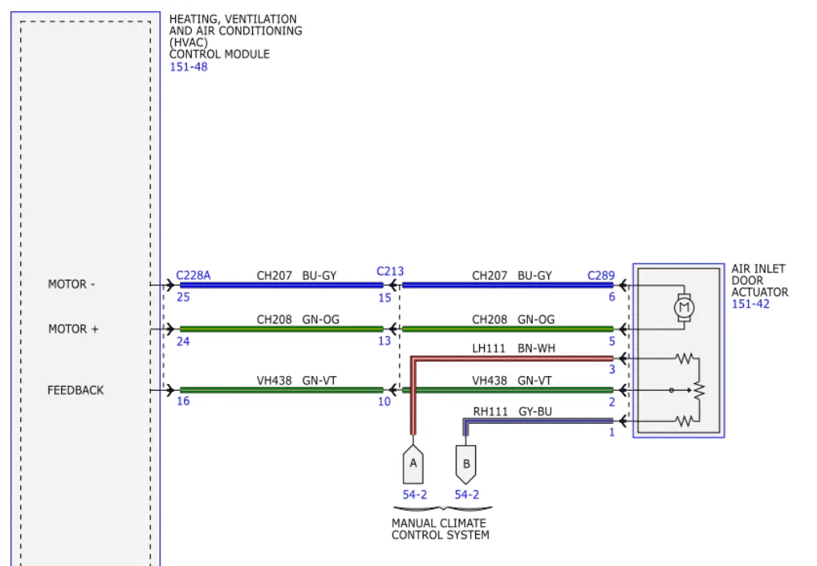Click pin number 15 at C213
This screenshot has width=817, height=566.
384,298
